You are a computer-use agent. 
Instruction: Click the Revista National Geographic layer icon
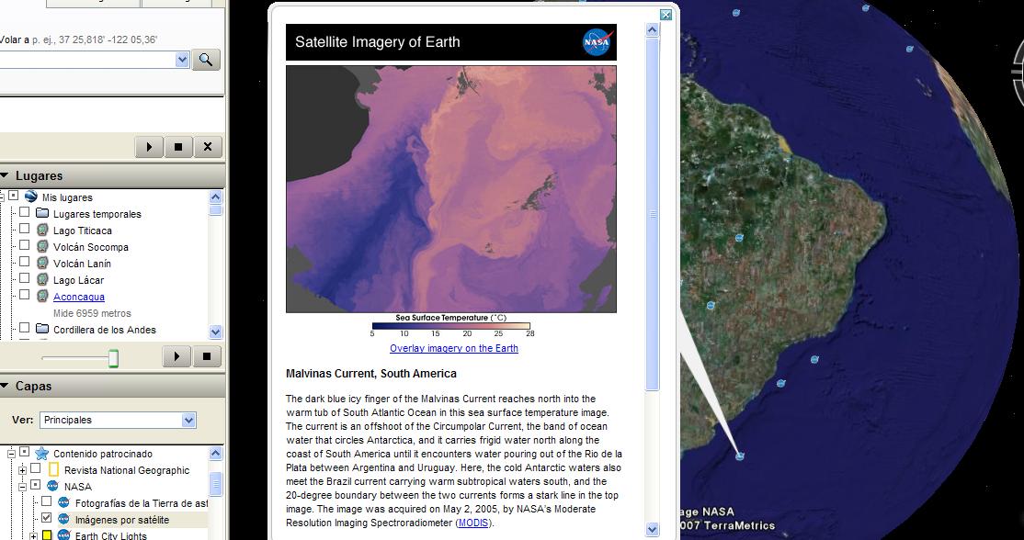pos(53,470)
